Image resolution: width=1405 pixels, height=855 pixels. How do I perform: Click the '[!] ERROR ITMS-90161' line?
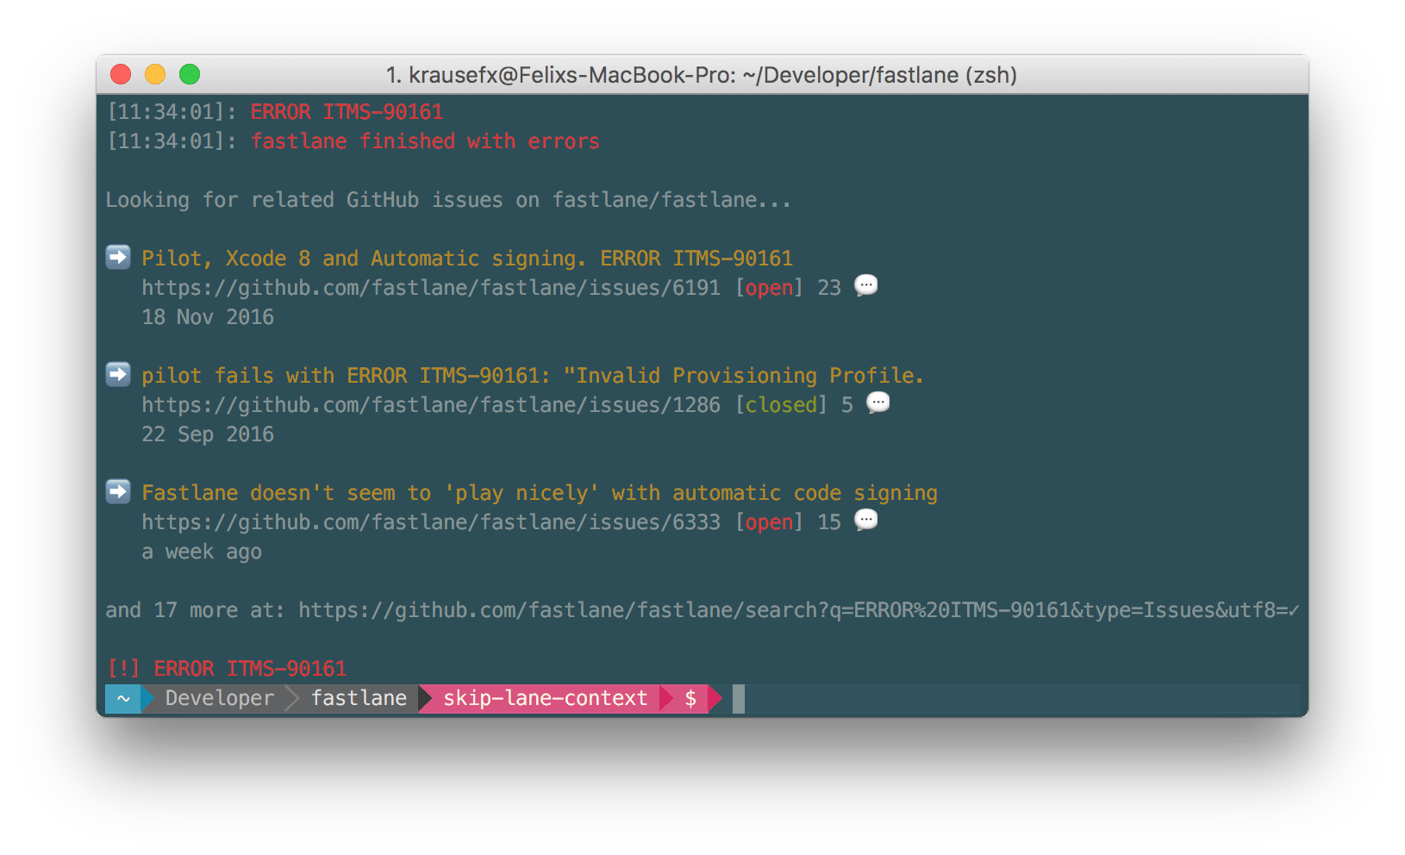227,669
